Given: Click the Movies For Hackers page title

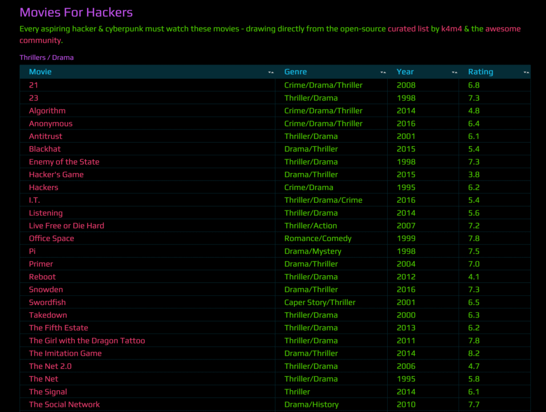Looking at the screenshot, I should [76, 12].
